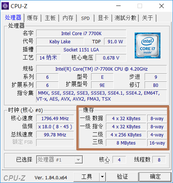Click the 扩展型号 value 9E
The image size is (173, 183).
coord(102,85)
